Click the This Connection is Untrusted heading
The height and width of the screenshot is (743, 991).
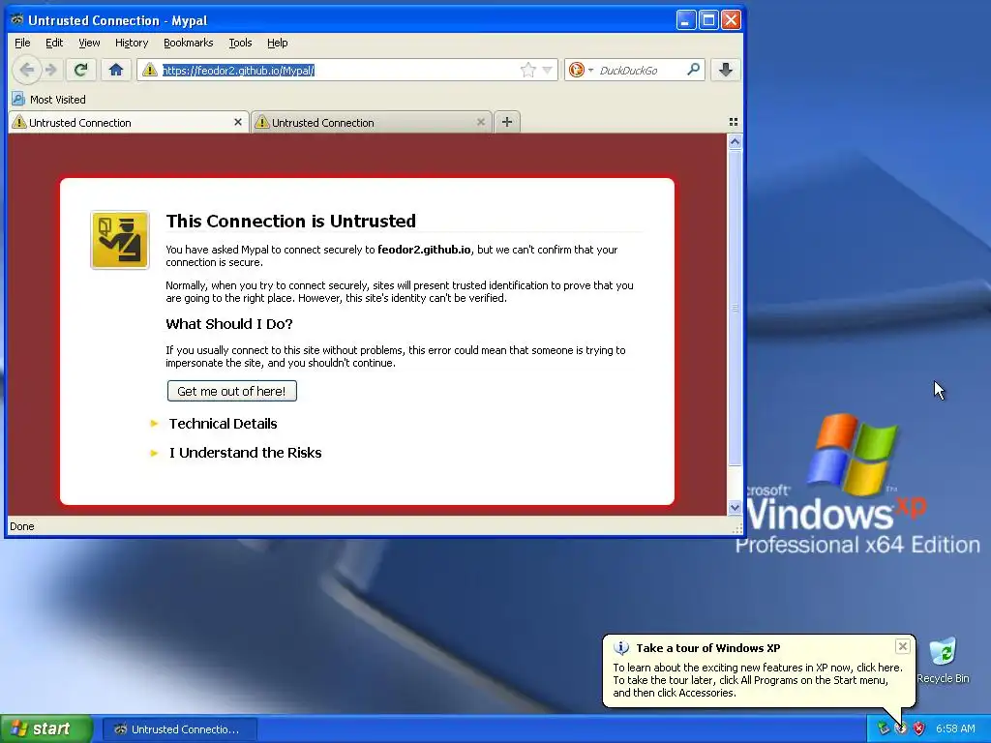290,222
